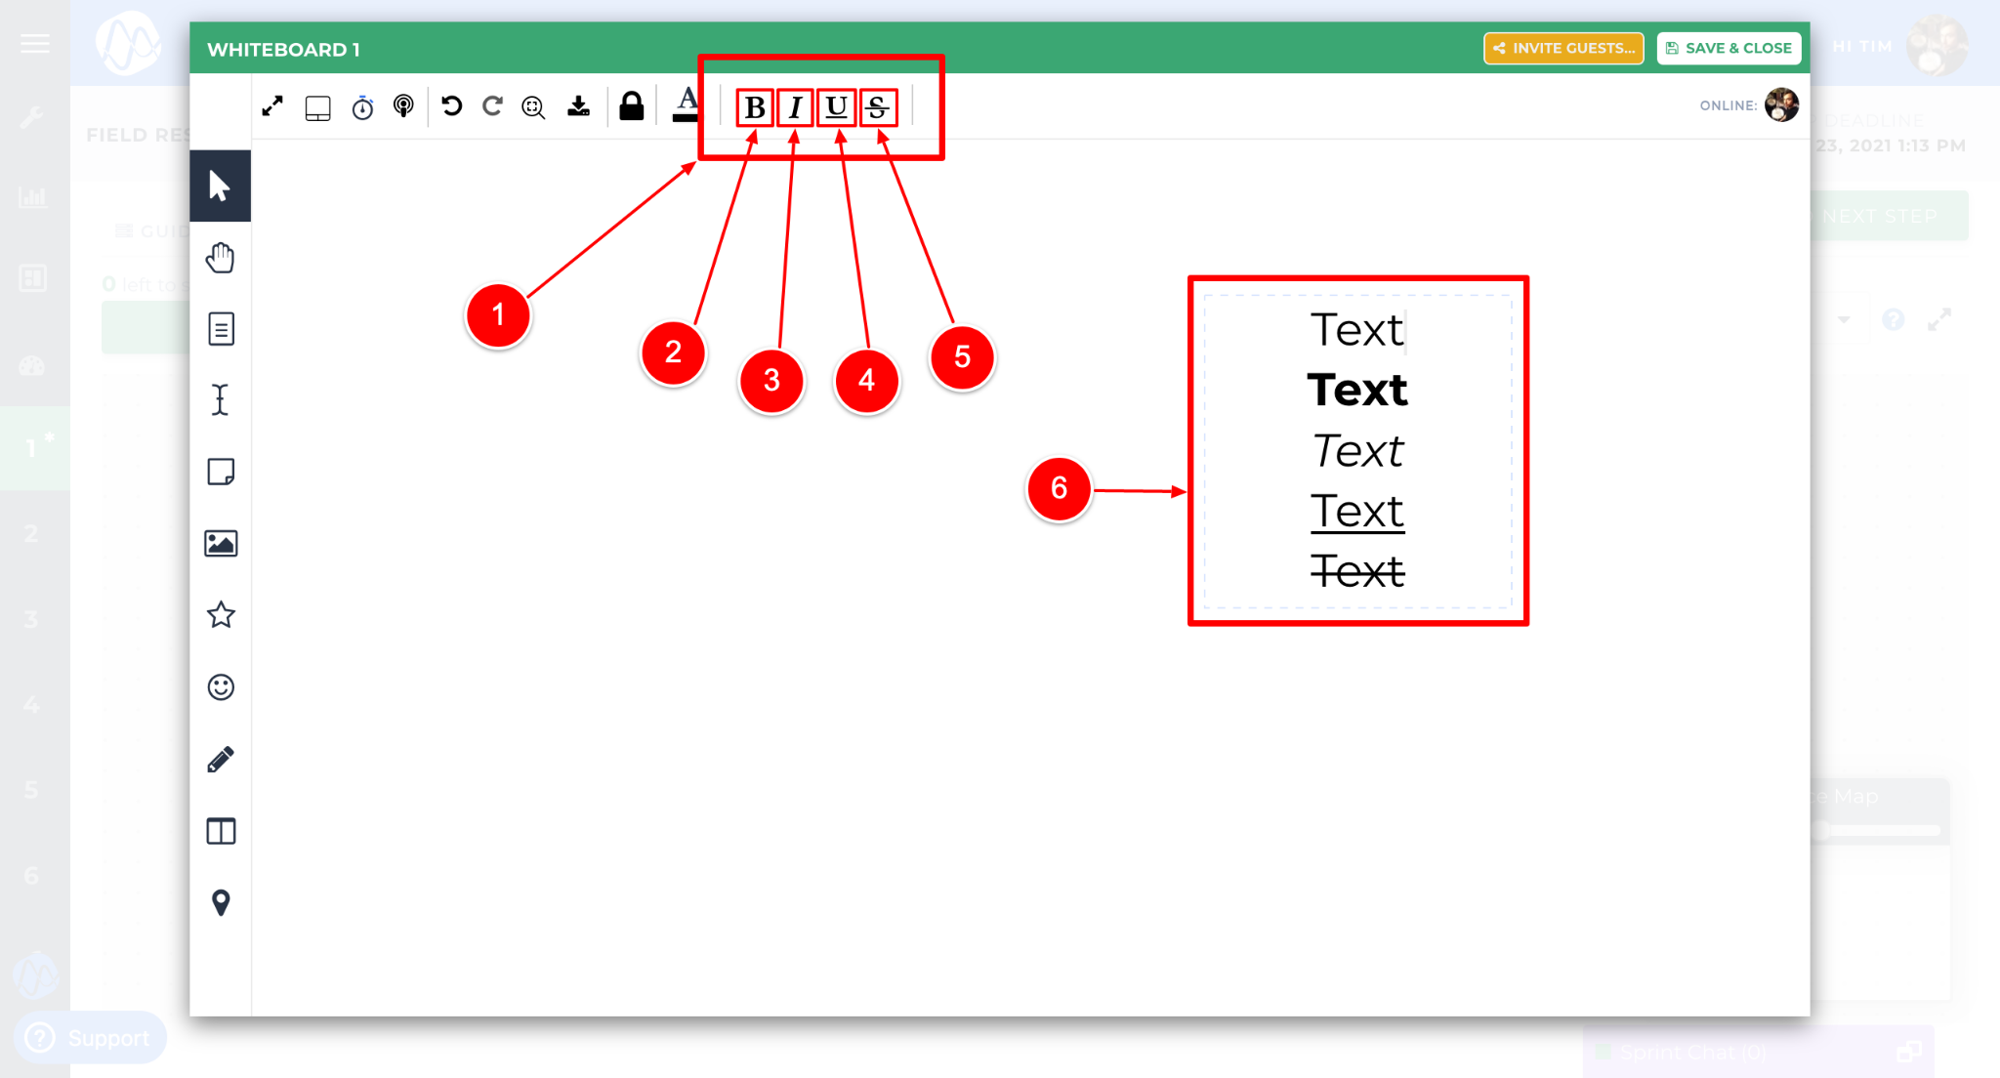Toggle the whiteboard lock icon
Image resolution: width=2000 pixels, height=1078 pixels.
[632, 106]
